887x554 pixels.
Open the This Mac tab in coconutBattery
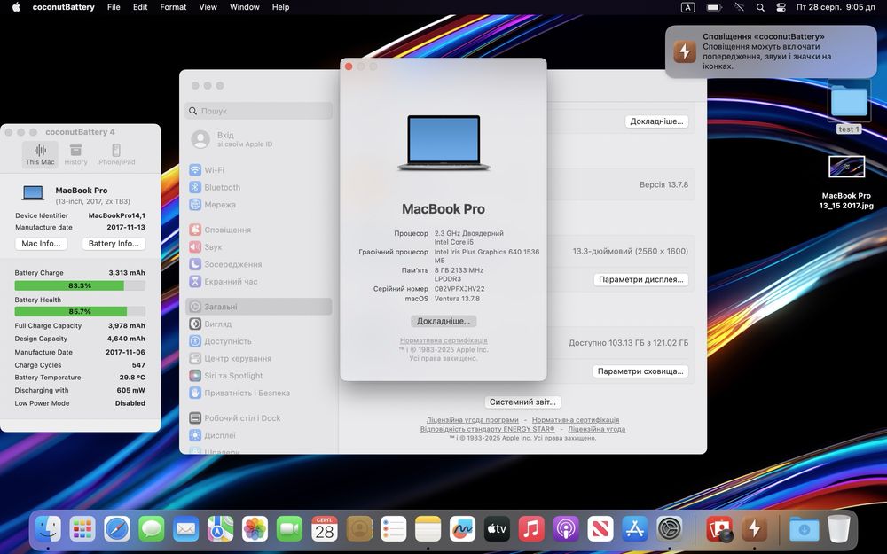pos(40,154)
